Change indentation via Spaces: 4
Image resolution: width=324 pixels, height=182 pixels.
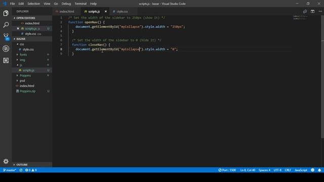264,170
